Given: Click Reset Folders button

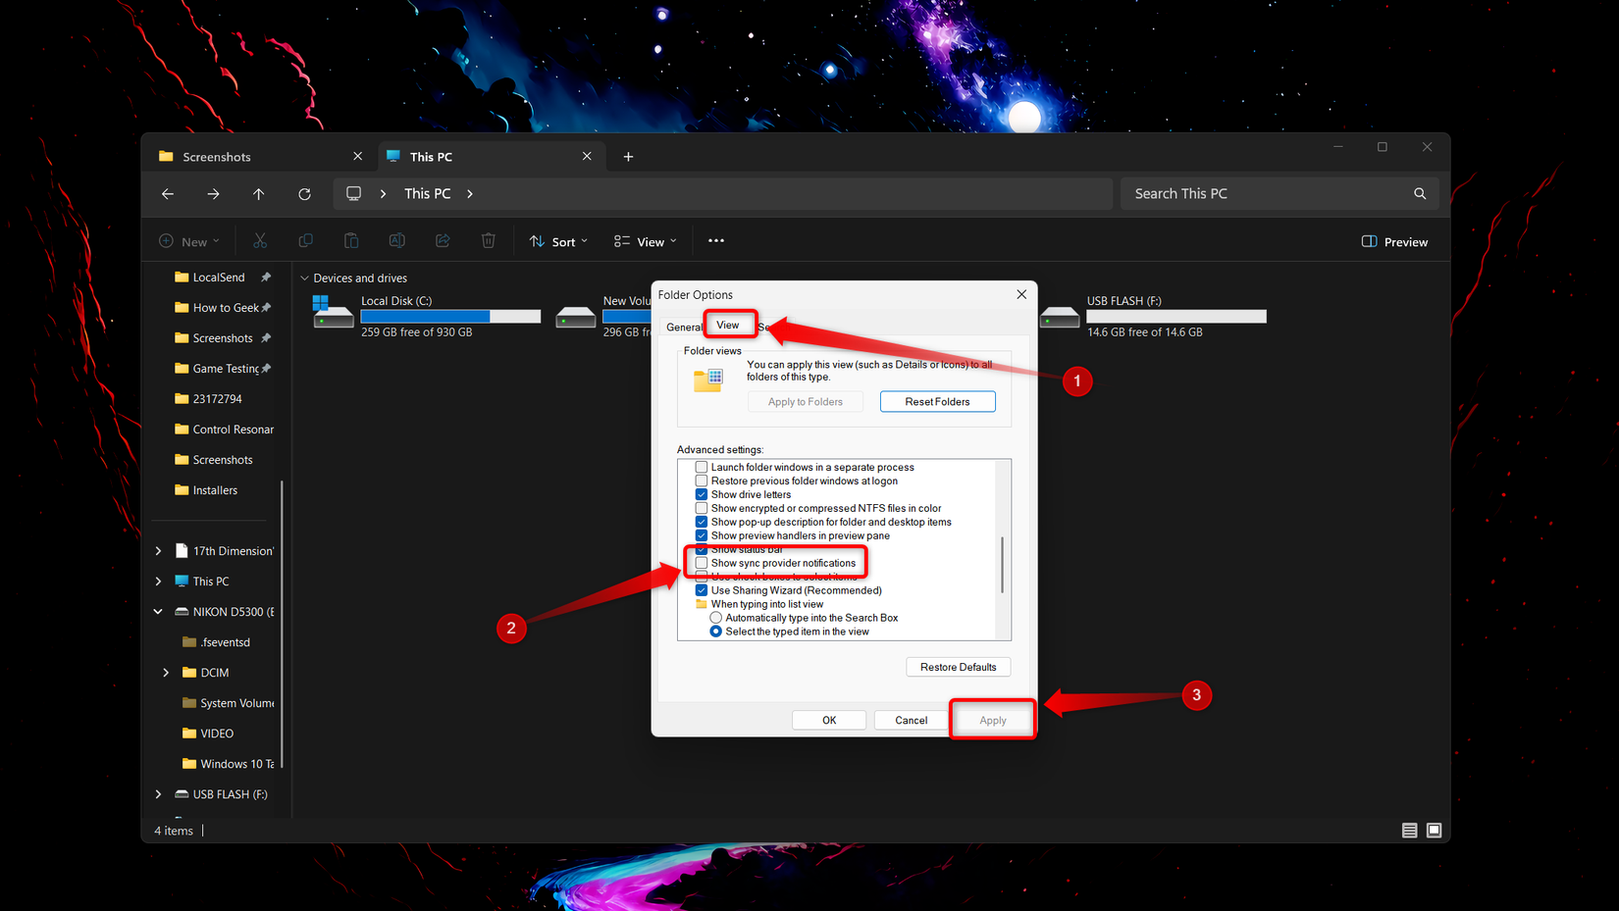Looking at the screenshot, I should point(937,402).
